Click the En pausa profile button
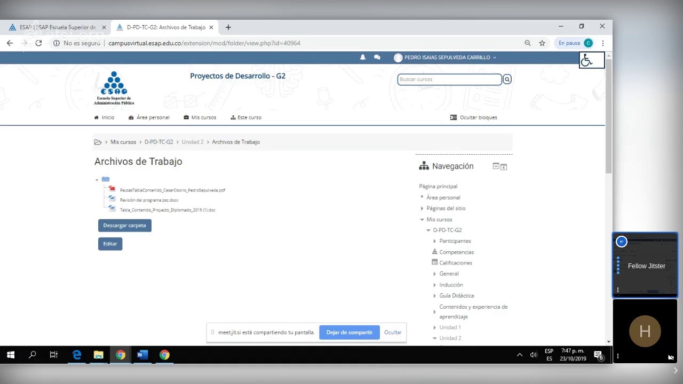Screen dimensions: 683x384 pyautogui.click(x=575, y=43)
